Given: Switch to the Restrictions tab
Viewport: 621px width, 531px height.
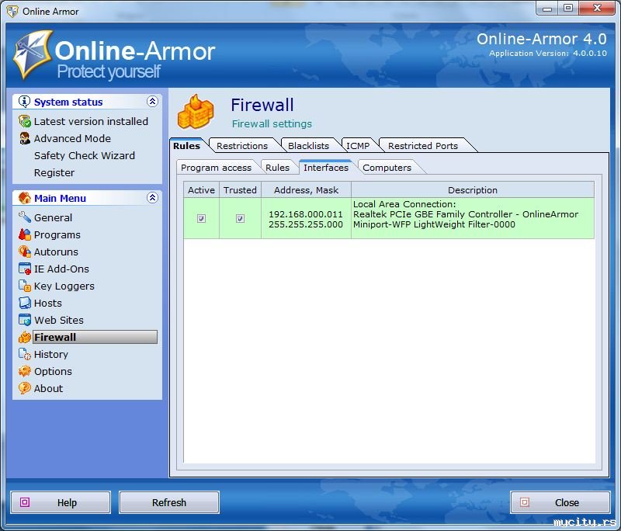Looking at the screenshot, I should [x=242, y=146].
